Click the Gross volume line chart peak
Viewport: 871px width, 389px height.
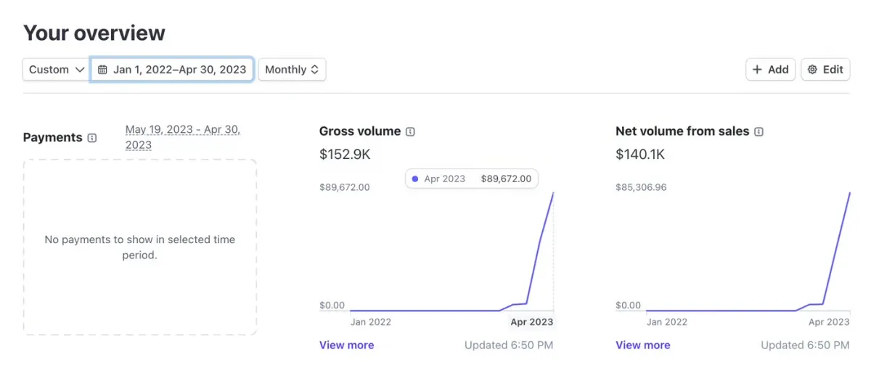[553, 193]
